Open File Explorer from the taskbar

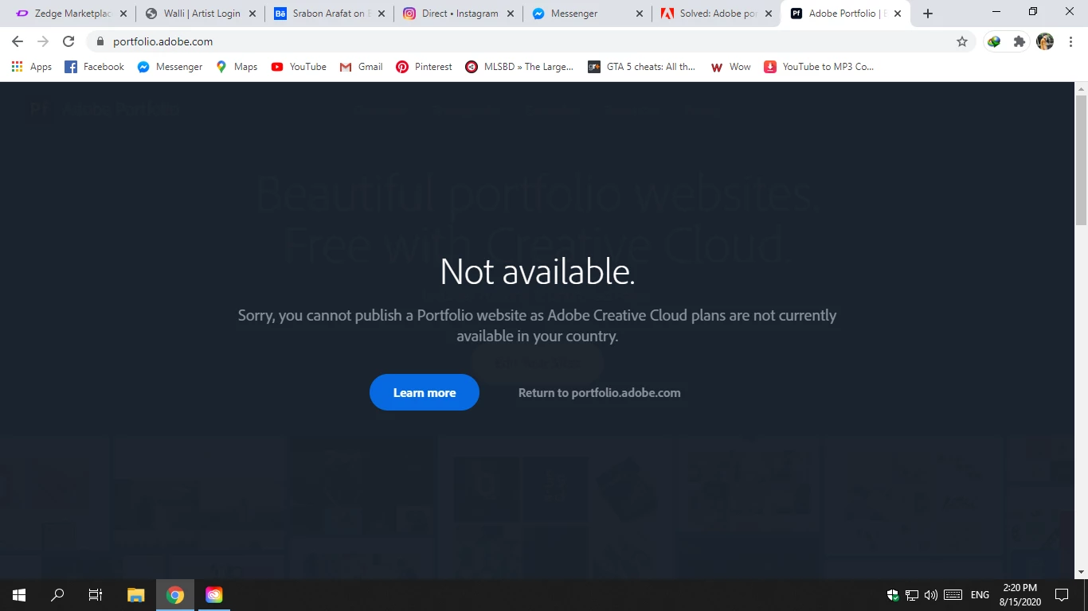point(136,595)
